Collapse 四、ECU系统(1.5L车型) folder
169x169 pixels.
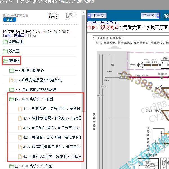pyautogui.click(x=34, y=99)
